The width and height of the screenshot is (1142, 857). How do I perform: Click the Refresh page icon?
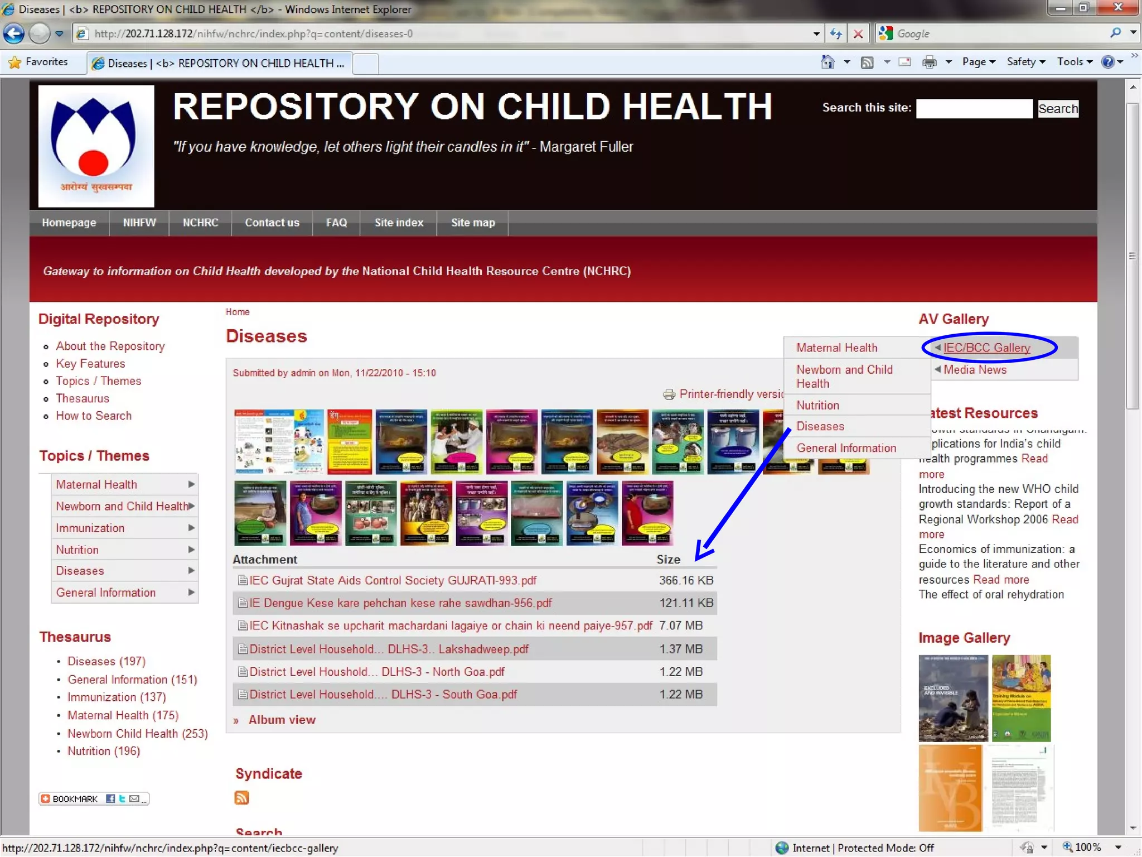[835, 33]
